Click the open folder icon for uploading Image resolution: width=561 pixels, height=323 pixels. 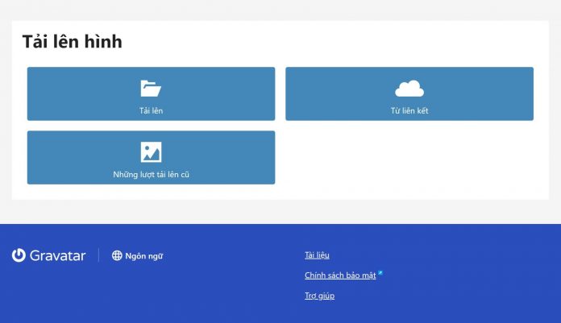(151, 89)
